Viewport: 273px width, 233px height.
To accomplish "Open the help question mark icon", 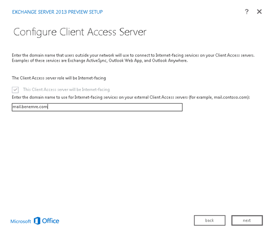I will click(246, 12).
